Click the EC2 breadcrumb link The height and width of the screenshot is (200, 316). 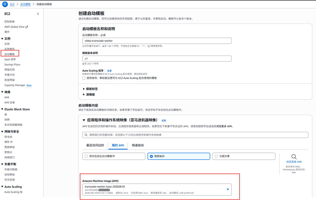click(x=12, y=4)
